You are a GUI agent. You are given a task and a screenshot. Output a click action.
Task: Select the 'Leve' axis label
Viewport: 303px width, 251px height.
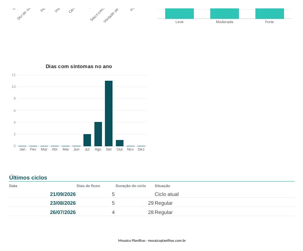pyautogui.click(x=180, y=22)
